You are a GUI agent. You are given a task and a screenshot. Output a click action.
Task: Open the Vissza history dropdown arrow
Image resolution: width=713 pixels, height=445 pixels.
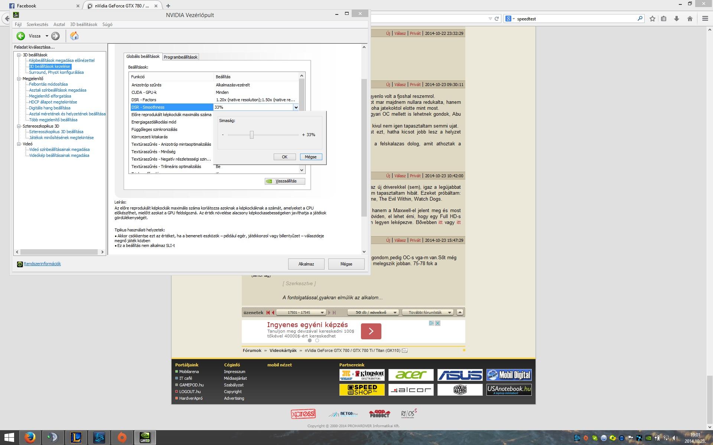47,36
